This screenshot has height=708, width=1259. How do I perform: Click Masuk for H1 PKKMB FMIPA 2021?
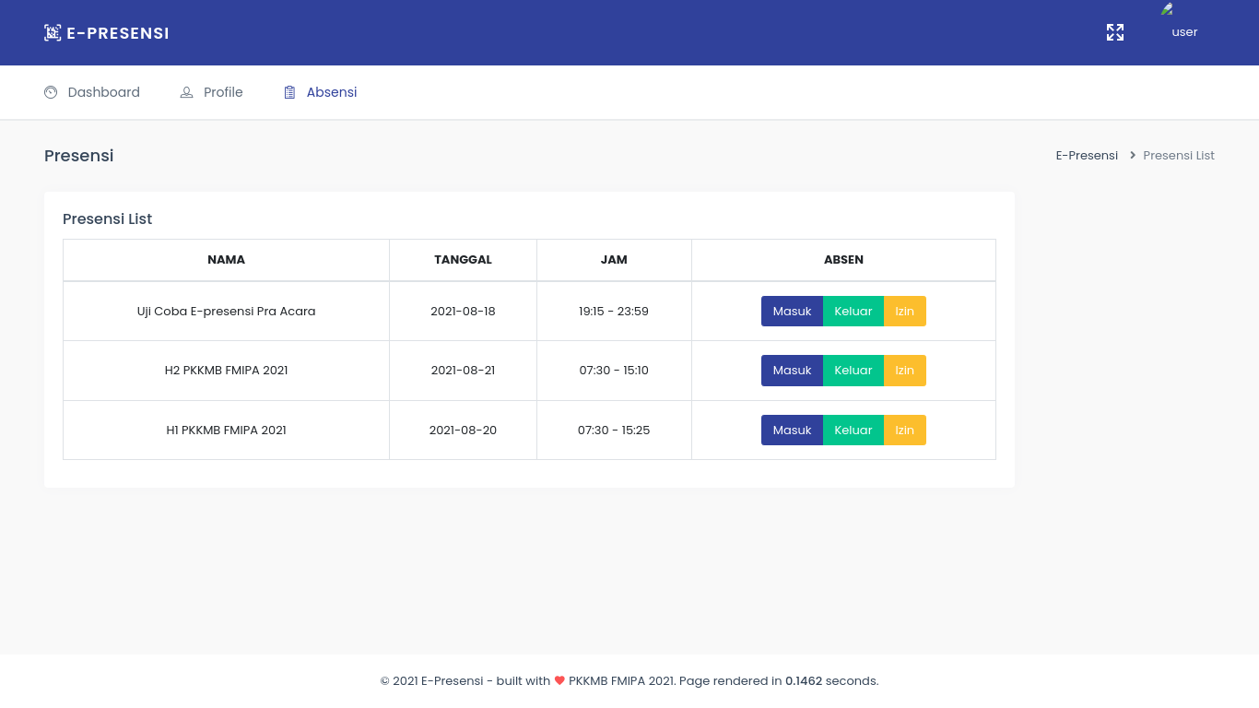(x=792, y=431)
